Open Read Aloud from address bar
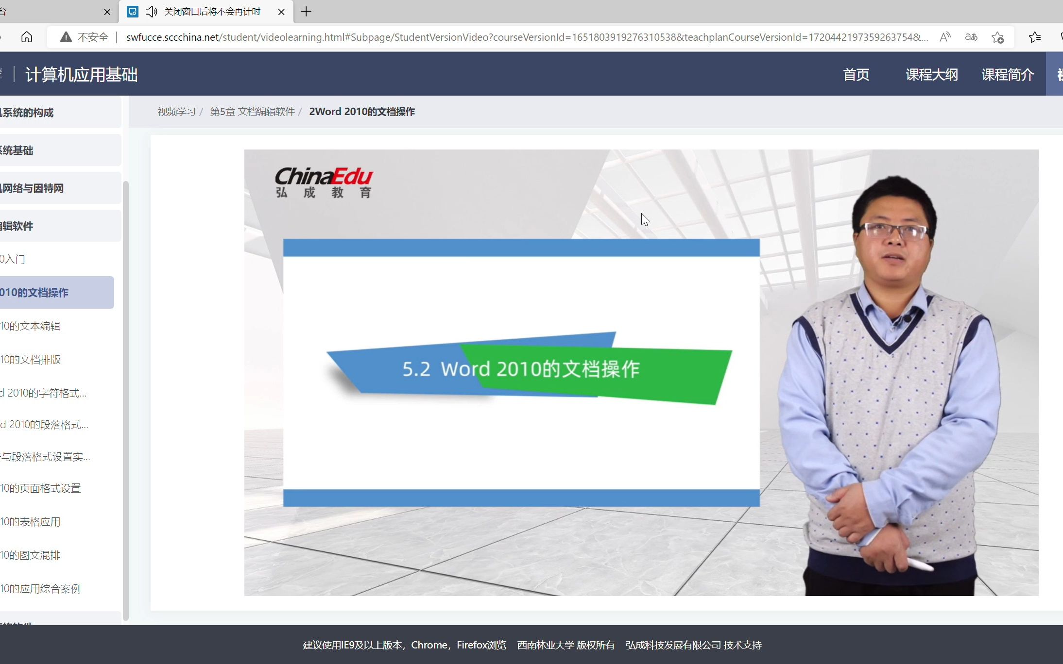Screen dimensions: 1063x664 [x=945, y=37]
